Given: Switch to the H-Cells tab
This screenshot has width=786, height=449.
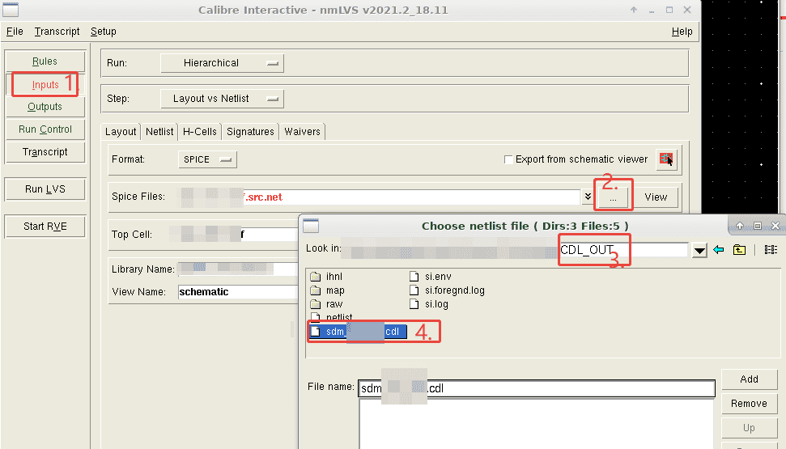Looking at the screenshot, I should (199, 132).
